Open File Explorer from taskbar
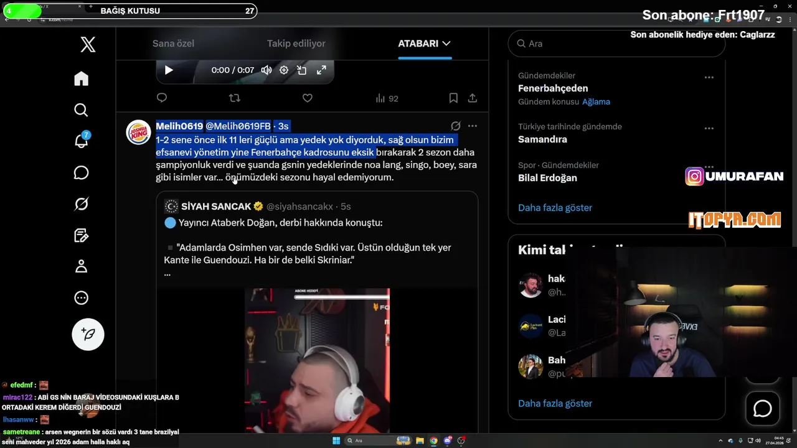The width and height of the screenshot is (797, 448). click(x=420, y=441)
